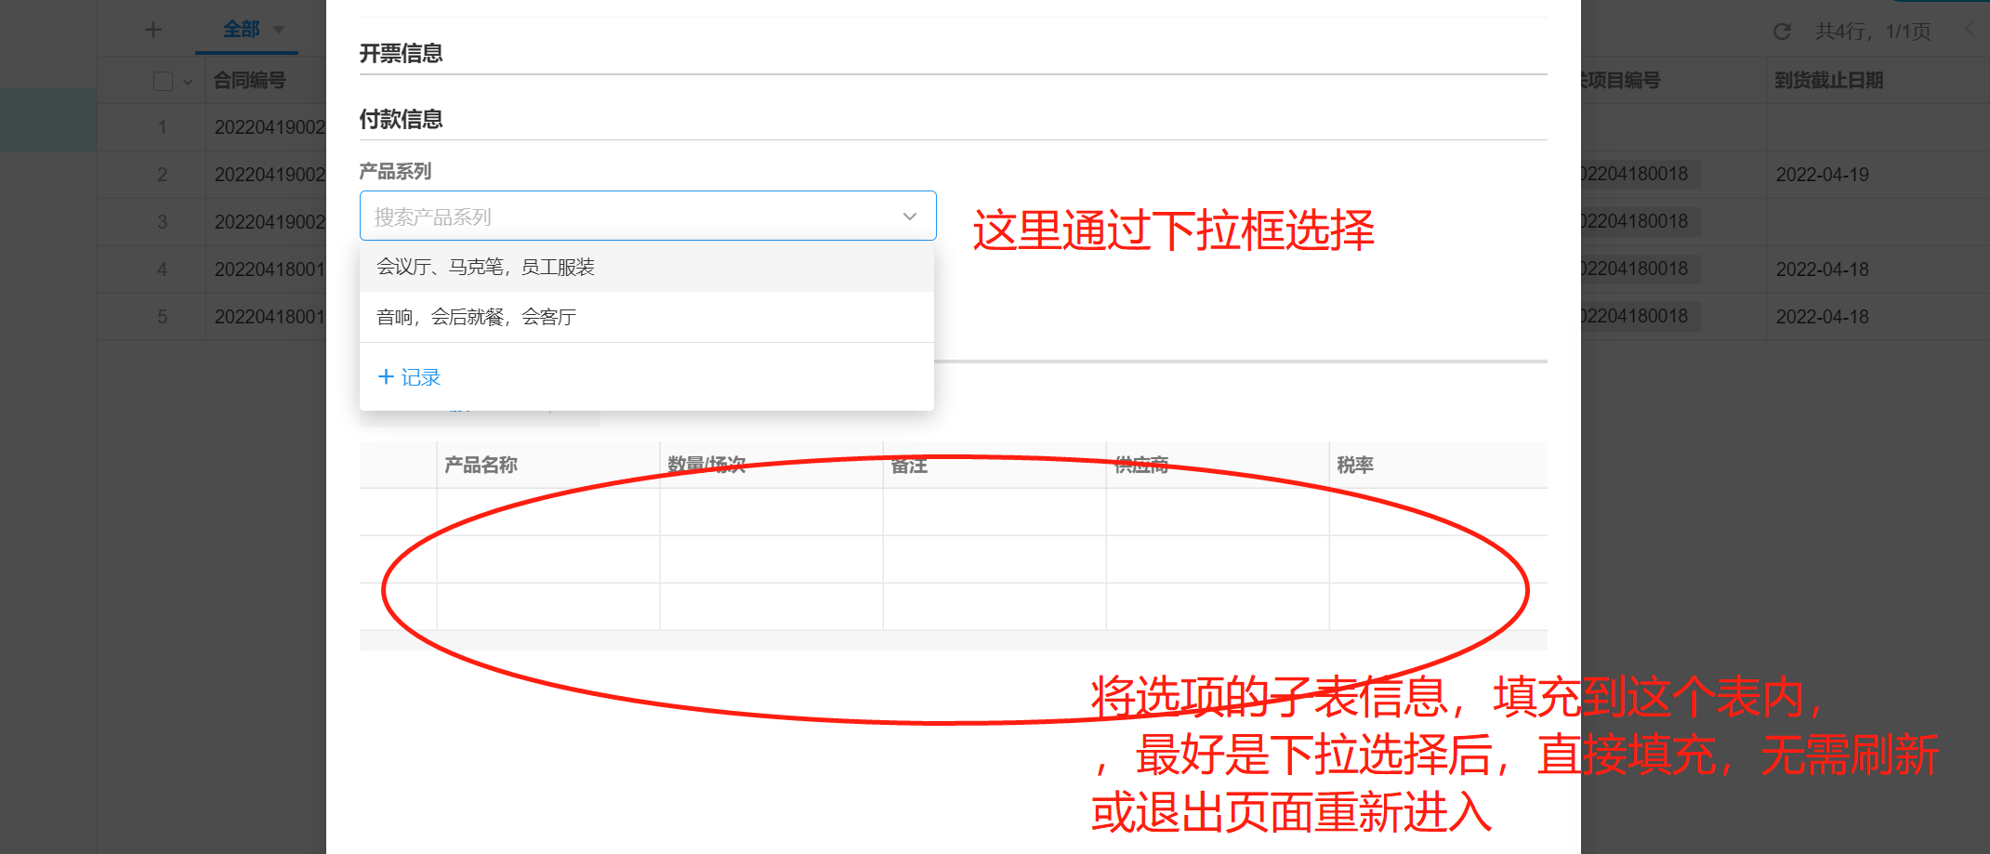Image resolution: width=1990 pixels, height=854 pixels.
Task: Click the plus icon beside 记录
Action: [387, 375]
